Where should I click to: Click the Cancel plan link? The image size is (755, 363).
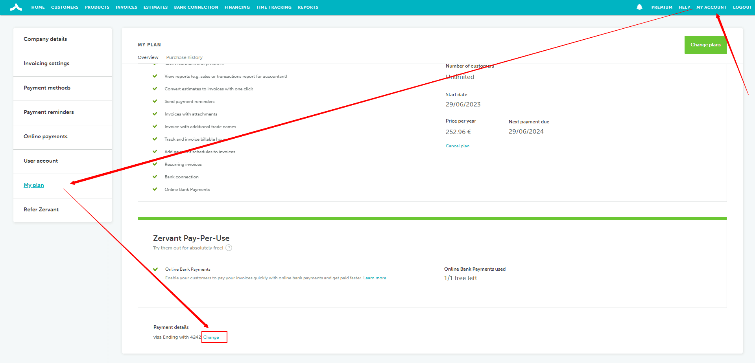pos(458,146)
